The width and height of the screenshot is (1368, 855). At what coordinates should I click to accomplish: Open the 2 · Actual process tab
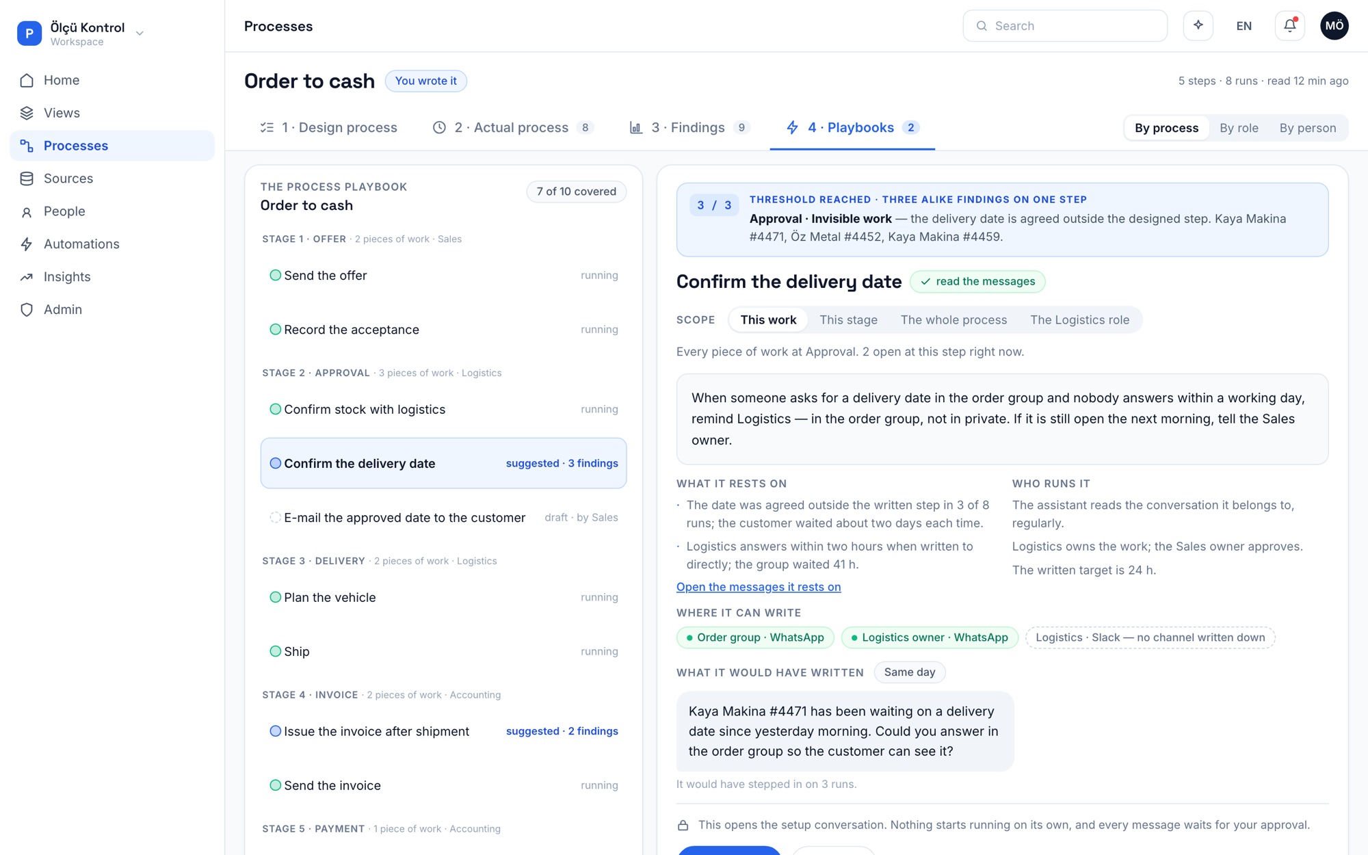(513, 128)
